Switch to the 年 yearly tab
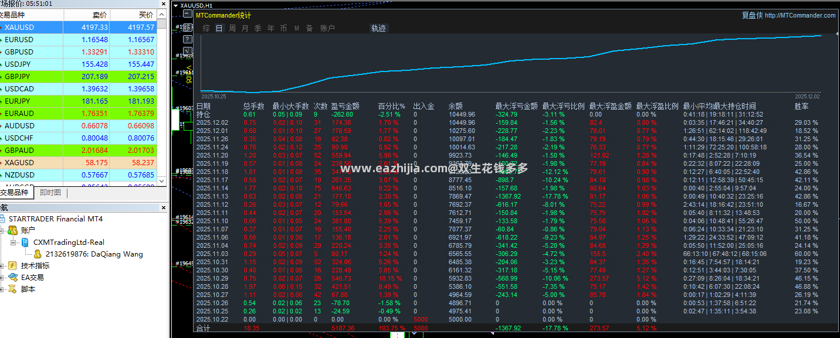Image resolution: width=840 pixels, height=338 pixels. tap(271, 28)
